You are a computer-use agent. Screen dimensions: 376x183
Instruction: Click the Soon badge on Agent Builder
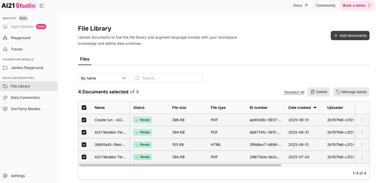point(41,27)
